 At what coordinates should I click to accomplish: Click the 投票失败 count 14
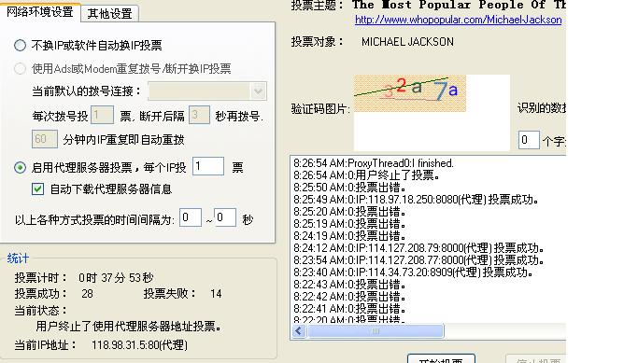click(x=216, y=294)
